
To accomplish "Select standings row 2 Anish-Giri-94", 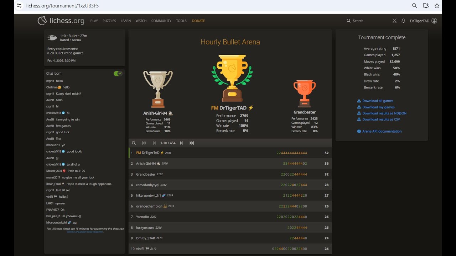I will point(230,164).
